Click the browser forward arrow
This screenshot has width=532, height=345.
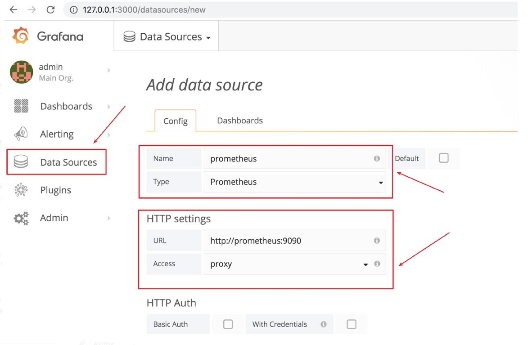[32, 10]
